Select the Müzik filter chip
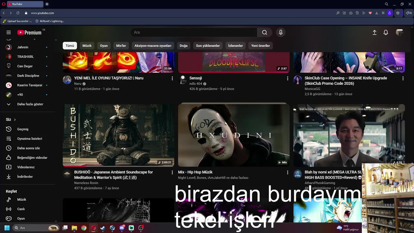 tap(87, 46)
